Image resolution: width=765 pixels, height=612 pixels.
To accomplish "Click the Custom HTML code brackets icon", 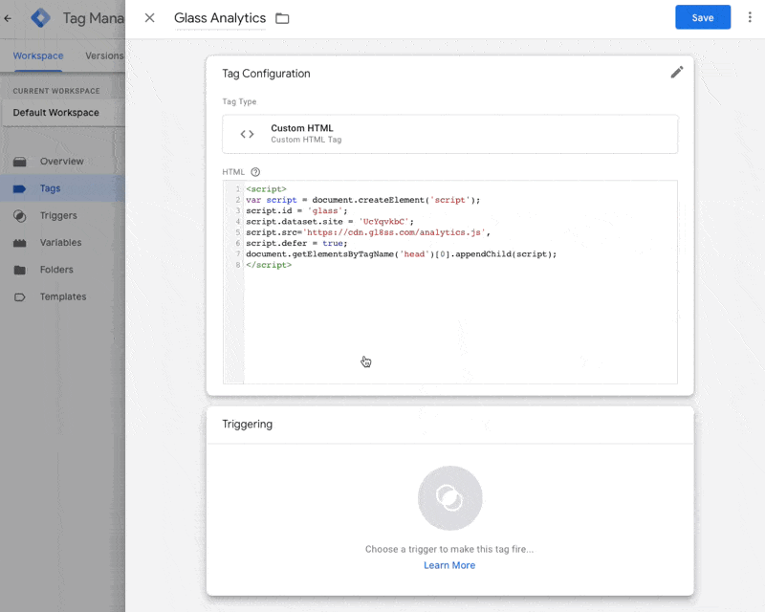I will pos(247,134).
